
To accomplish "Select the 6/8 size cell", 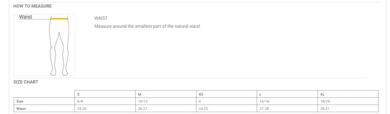I will coord(80,101).
